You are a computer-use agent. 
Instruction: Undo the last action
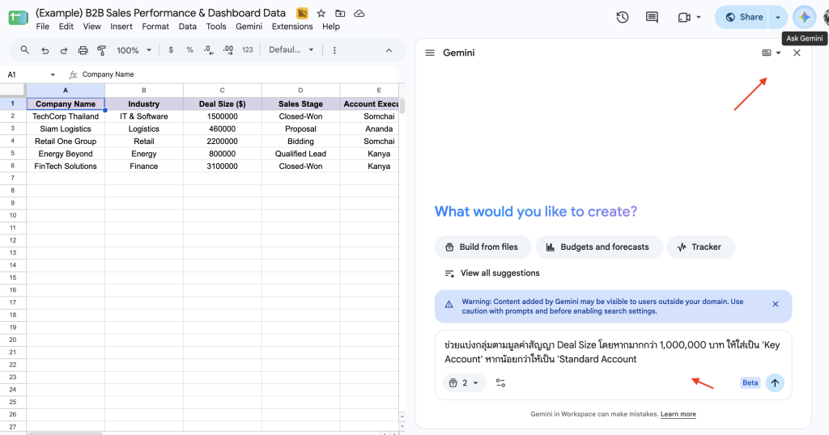[45, 50]
